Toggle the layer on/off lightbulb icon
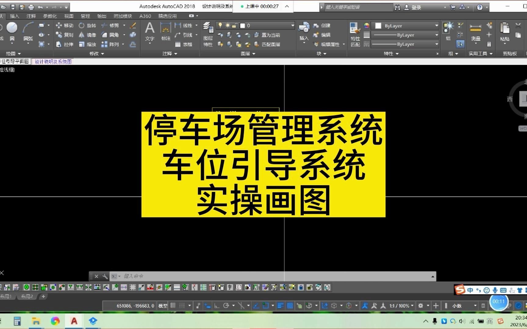 220,25
